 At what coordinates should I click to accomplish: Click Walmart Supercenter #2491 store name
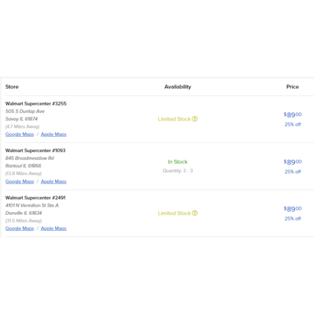tap(36, 197)
